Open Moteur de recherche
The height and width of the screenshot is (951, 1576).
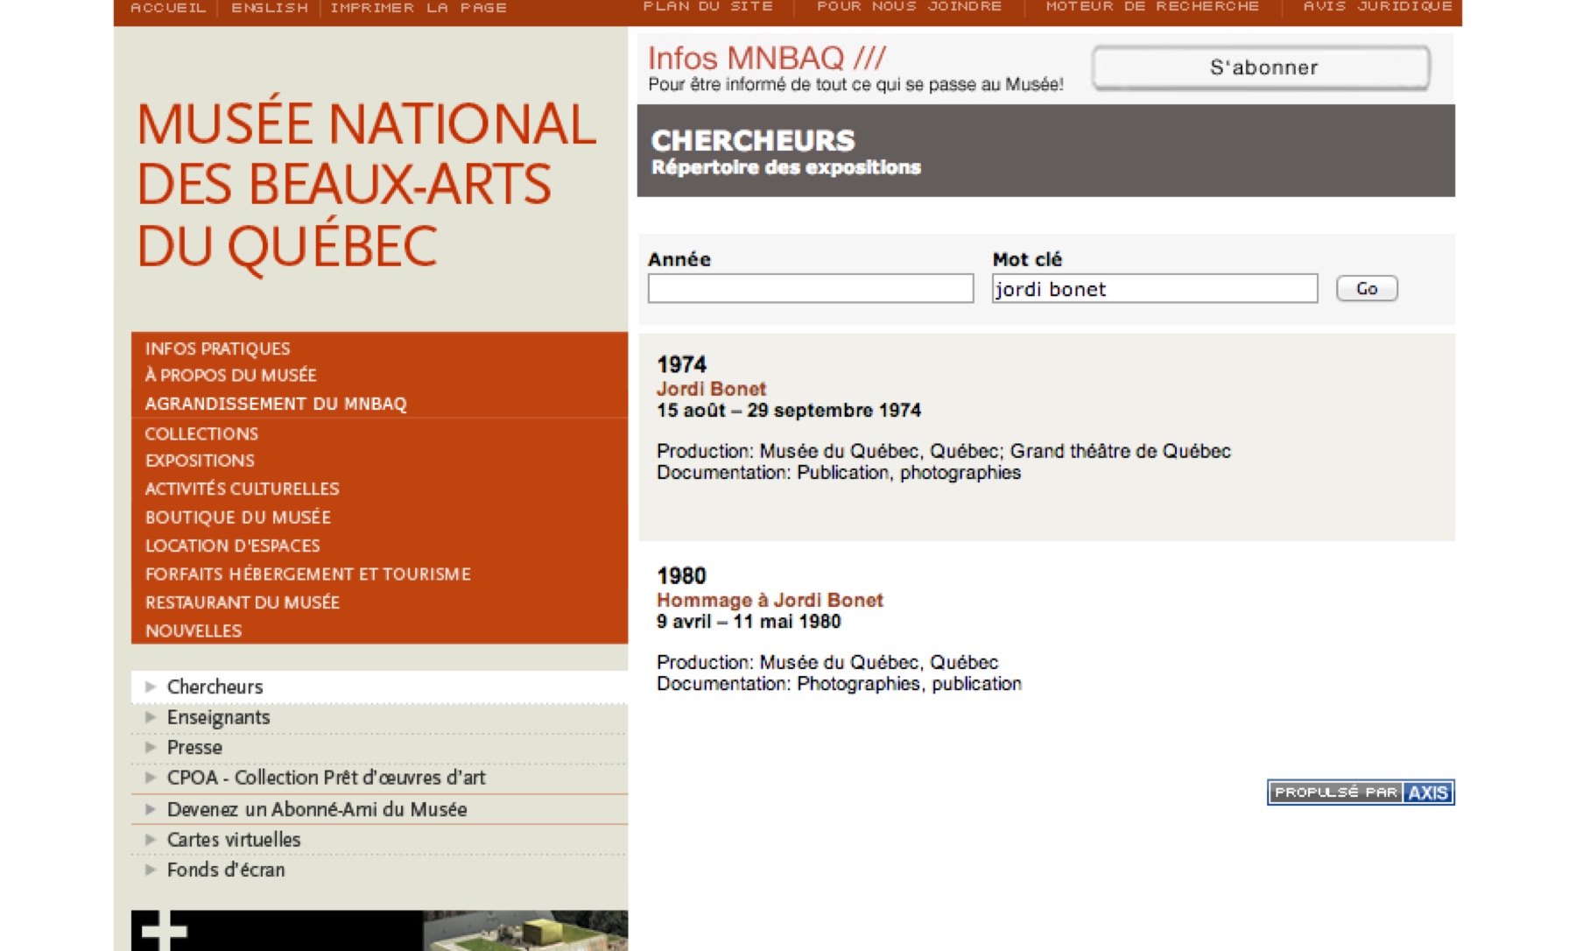(x=1152, y=7)
